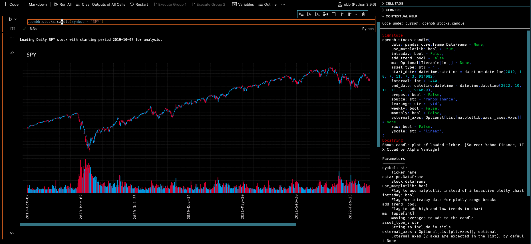Image resolution: width=531 pixels, height=244 pixels.
Task: Execute cells above the current cell
Action: pyautogui.click(x=309, y=14)
